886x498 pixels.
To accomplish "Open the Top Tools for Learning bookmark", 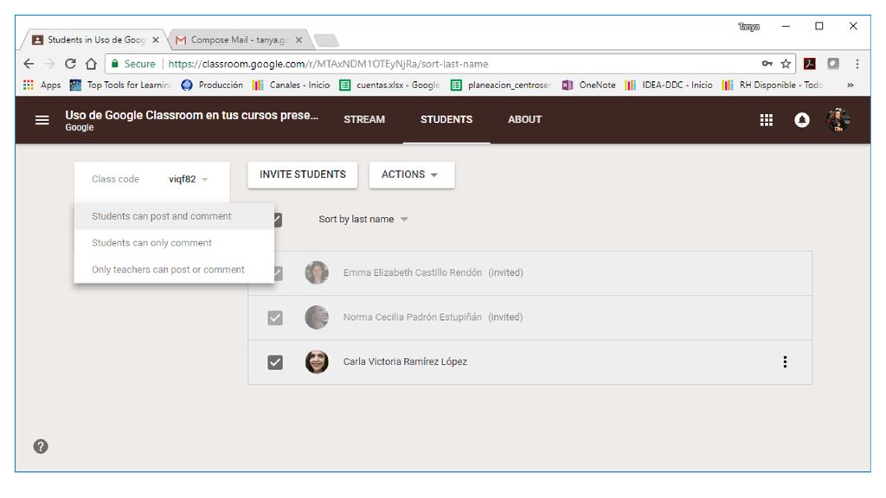I will (x=119, y=85).
